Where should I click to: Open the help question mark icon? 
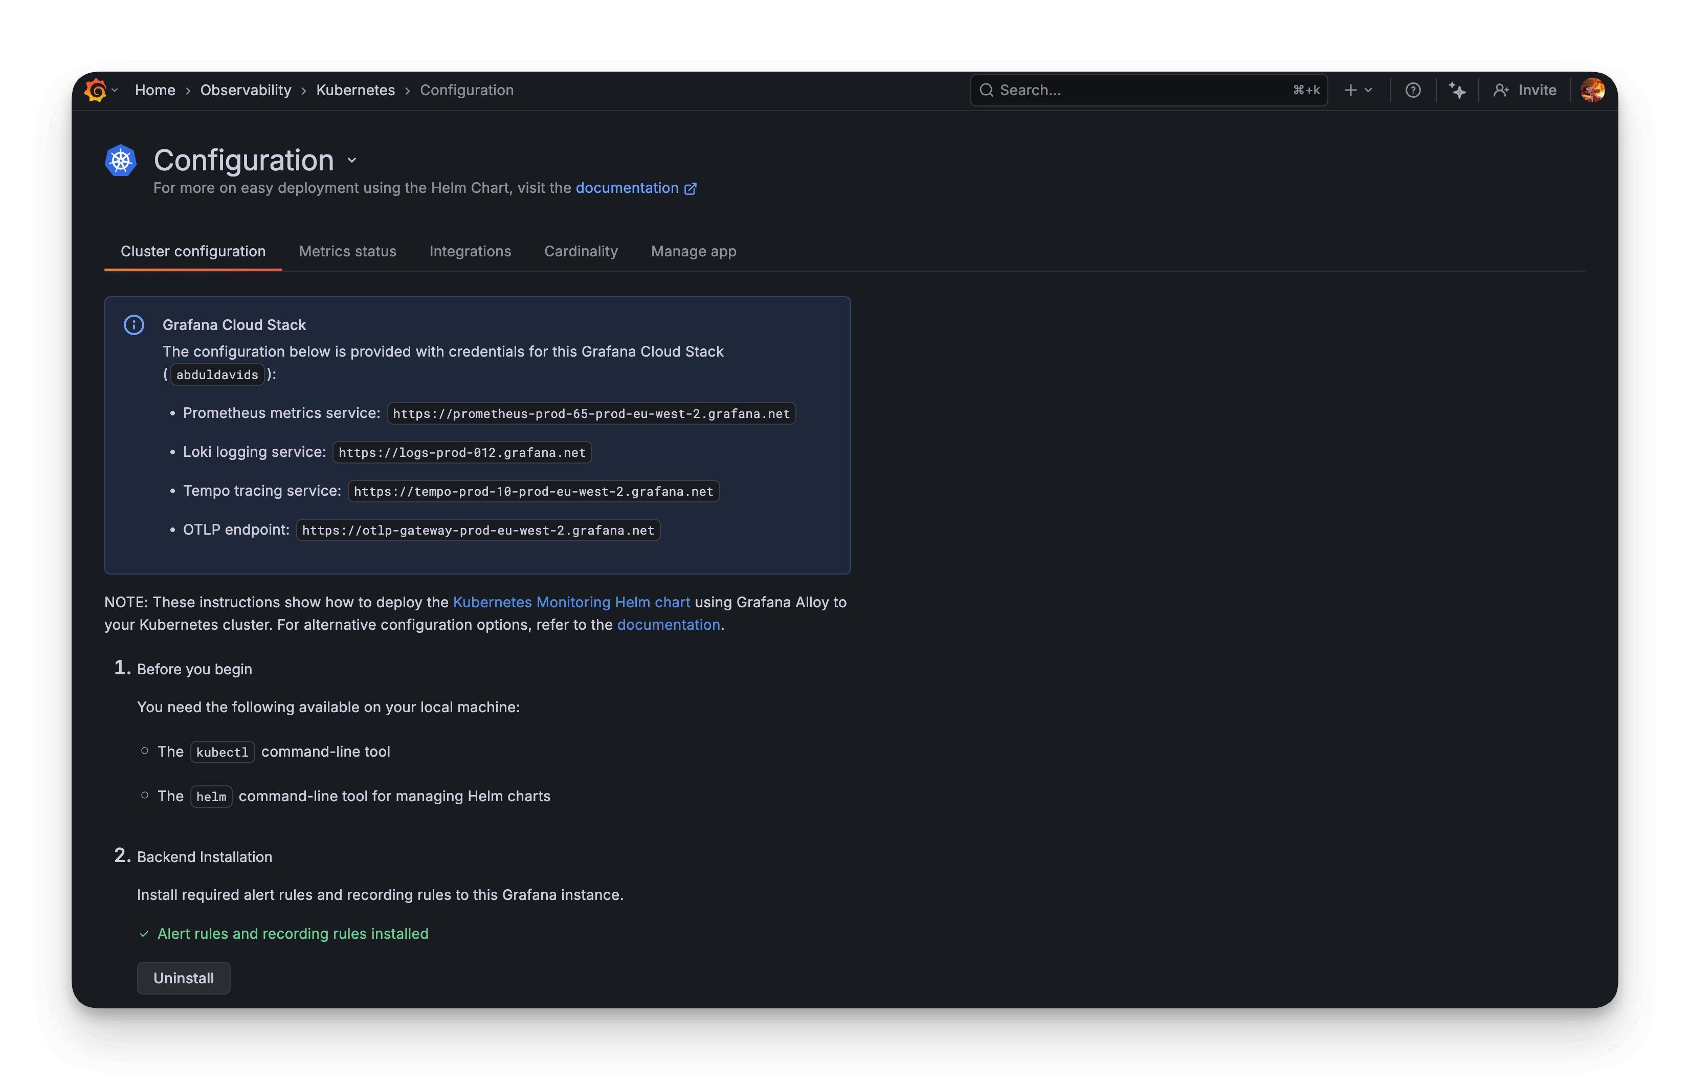(1413, 90)
